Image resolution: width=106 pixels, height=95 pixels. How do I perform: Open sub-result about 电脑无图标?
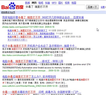coord(31,34)
